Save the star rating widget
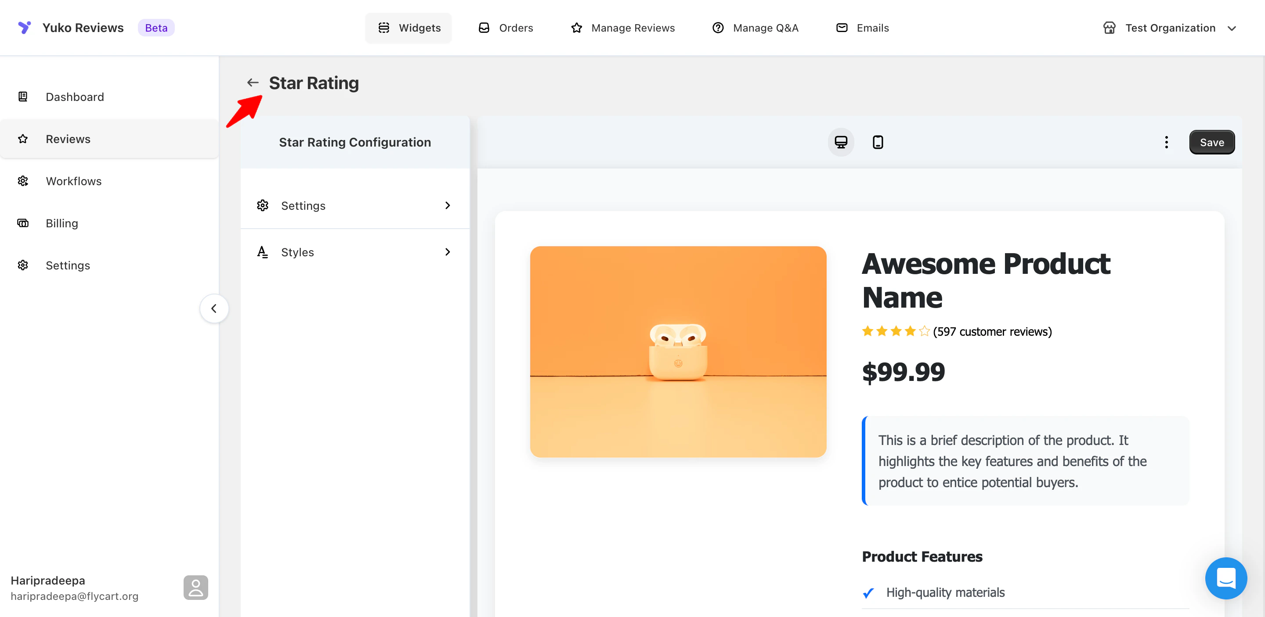Image resolution: width=1265 pixels, height=617 pixels. point(1211,142)
